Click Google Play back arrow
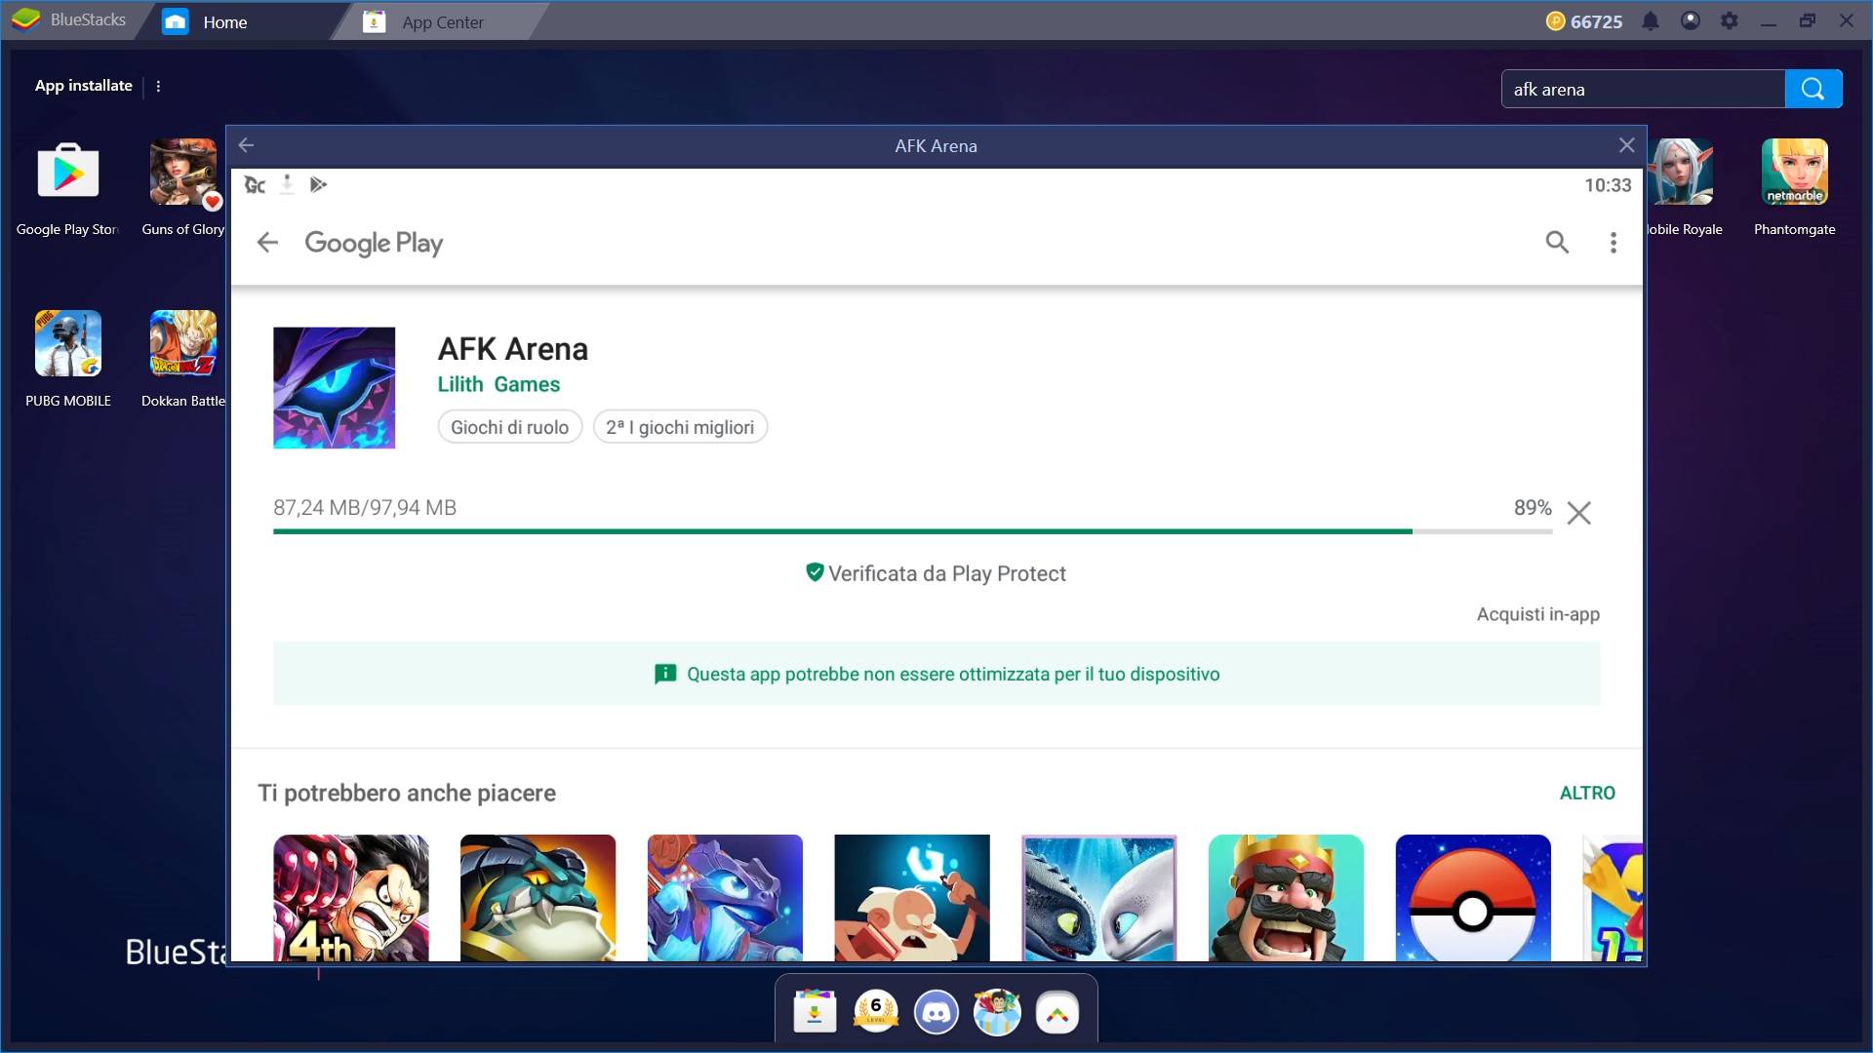 coord(267,243)
